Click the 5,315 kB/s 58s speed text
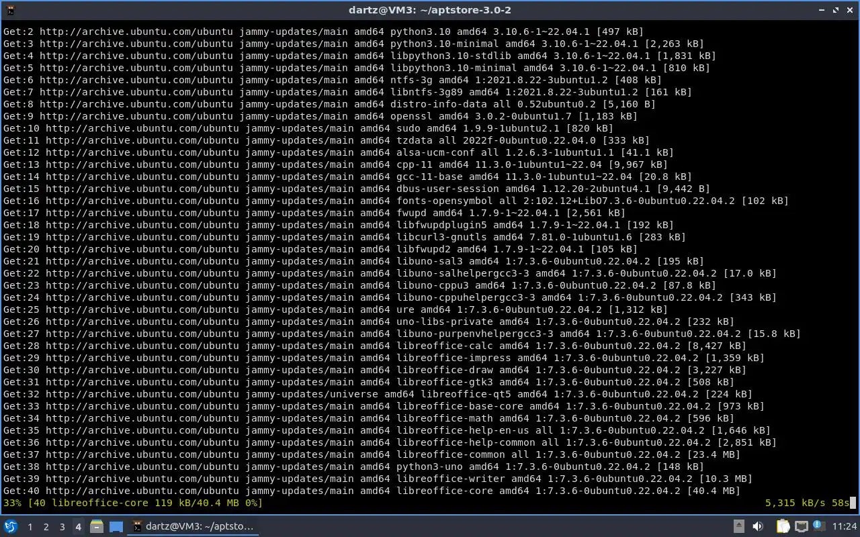 click(808, 503)
